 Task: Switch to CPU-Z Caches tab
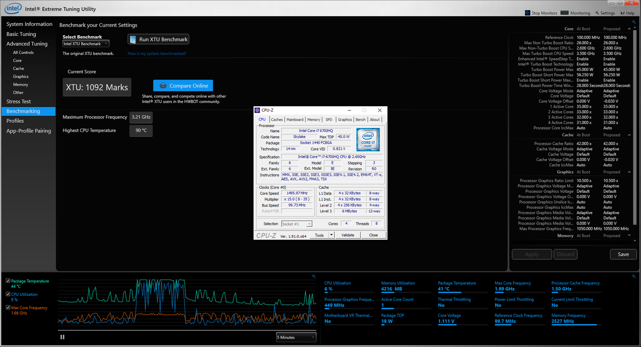click(277, 119)
